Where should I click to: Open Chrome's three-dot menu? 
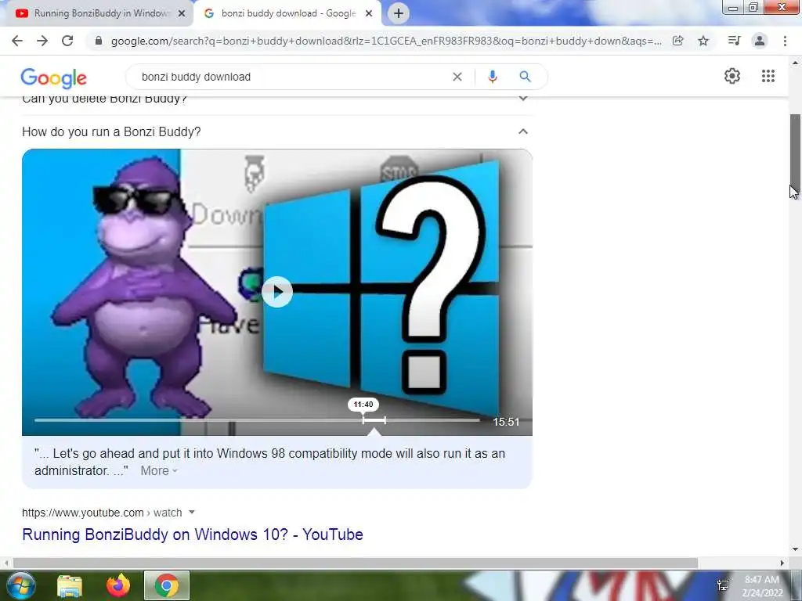tap(785, 41)
